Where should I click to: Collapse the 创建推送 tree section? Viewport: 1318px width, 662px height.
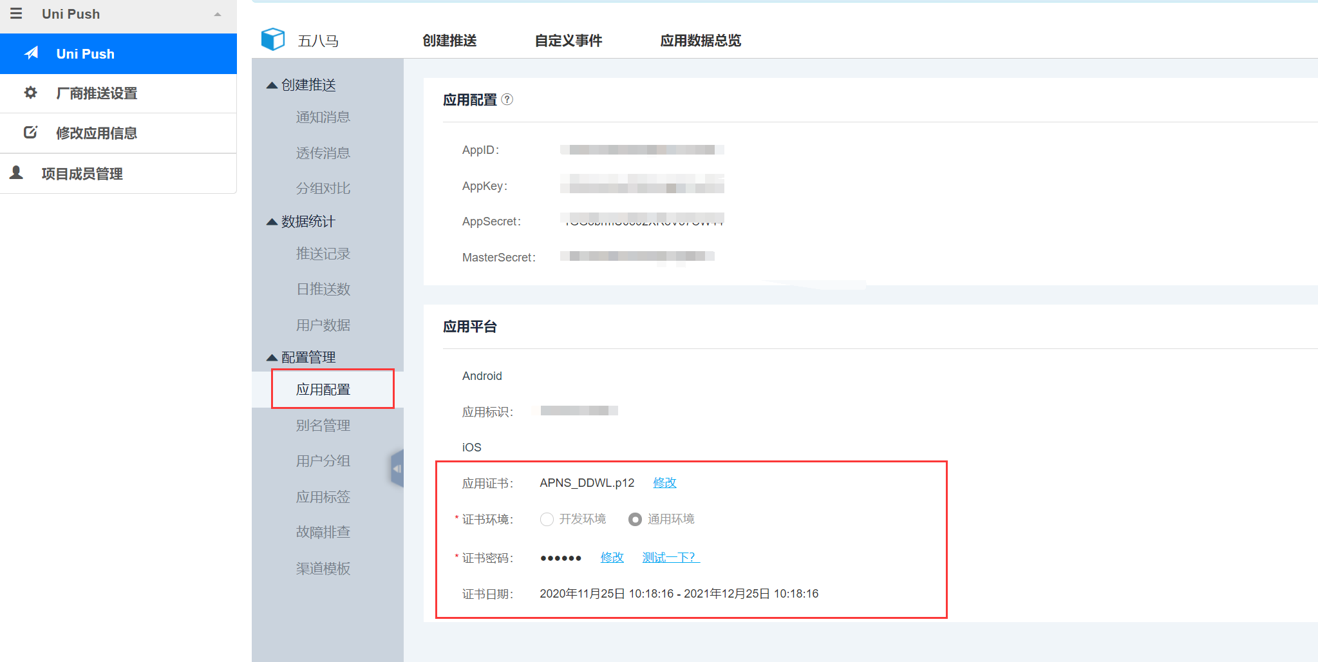pos(272,85)
